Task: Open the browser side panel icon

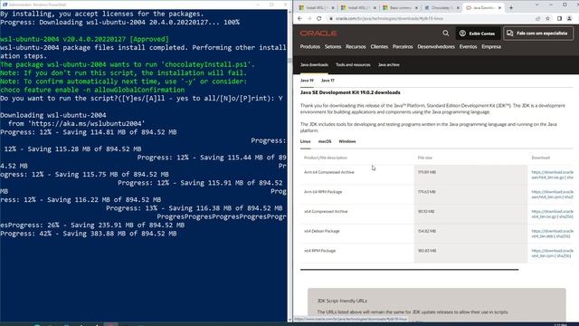Action: click(559, 18)
